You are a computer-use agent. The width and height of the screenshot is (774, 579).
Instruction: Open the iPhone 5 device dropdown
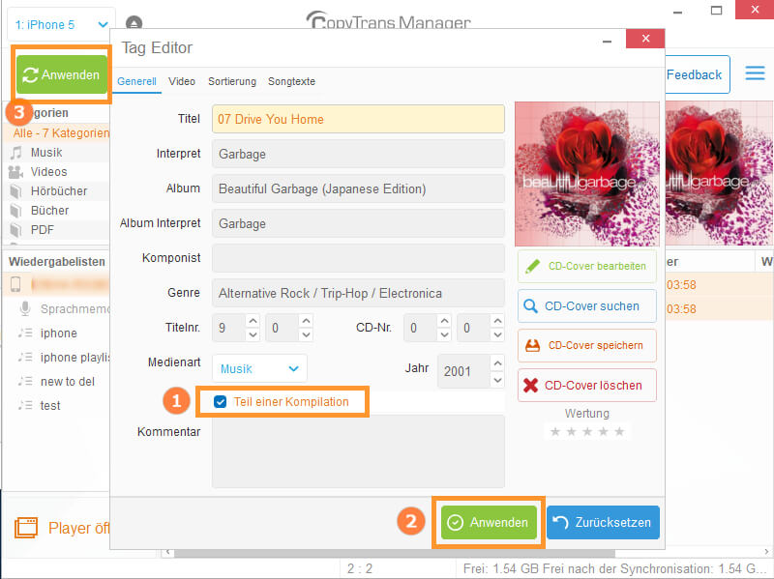[61, 24]
